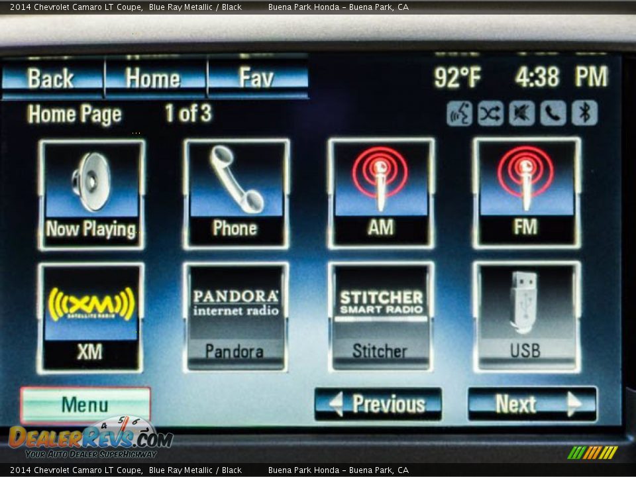The height and width of the screenshot is (477, 636).
Task: Open the XM satellite radio tile
Action: [x=91, y=318]
